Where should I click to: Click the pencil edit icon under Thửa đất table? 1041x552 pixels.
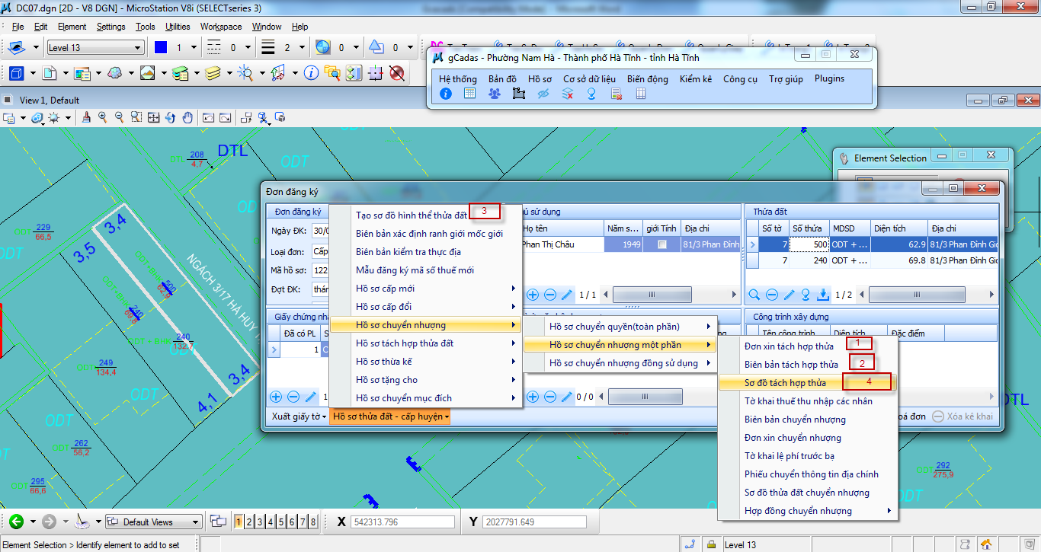[790, 295]
